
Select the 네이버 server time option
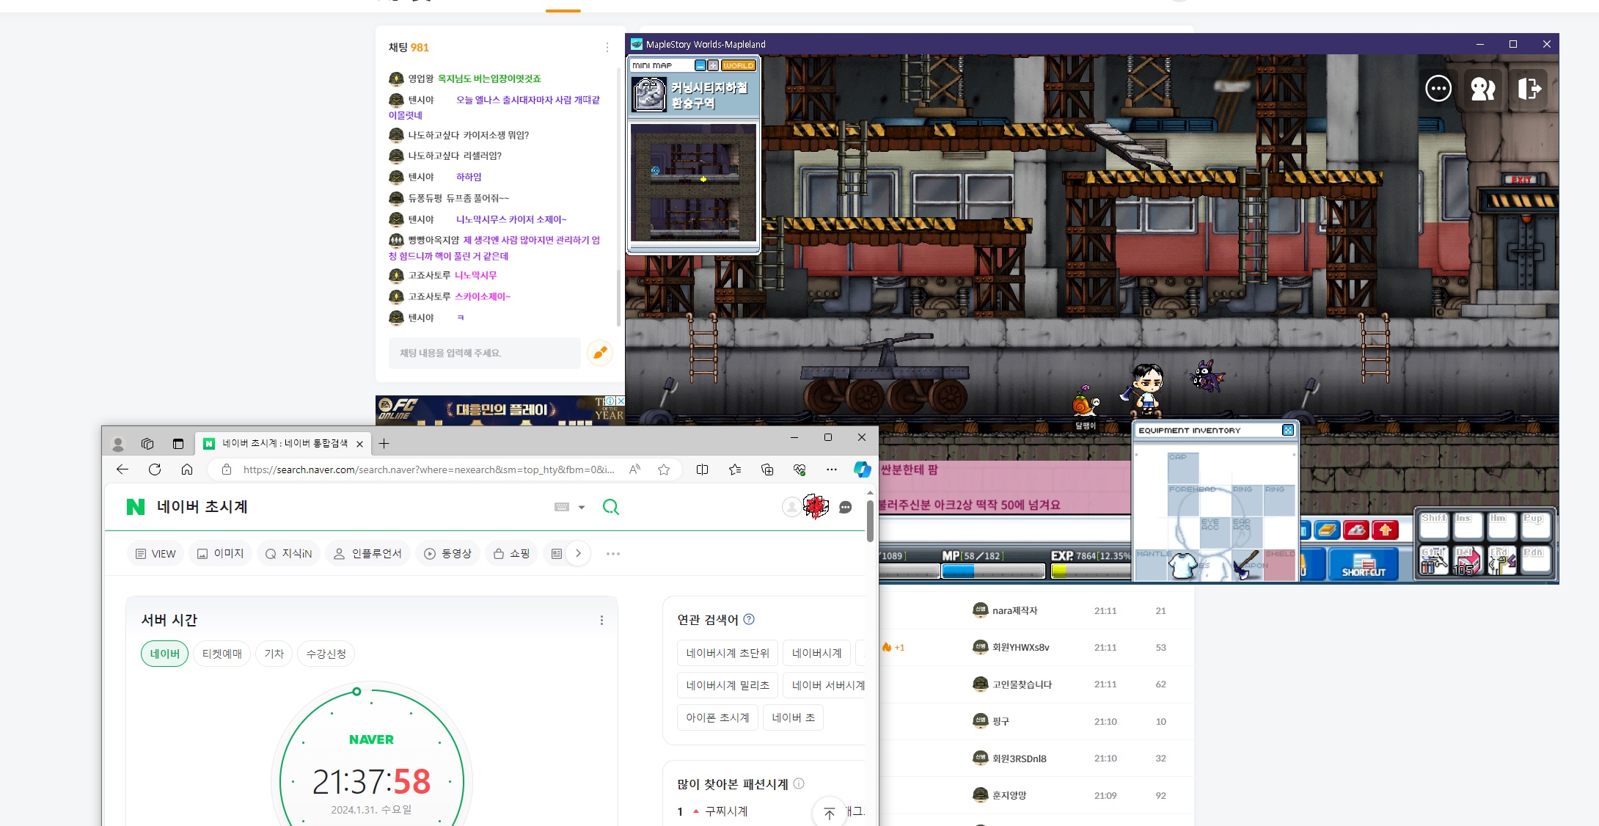coord(164,654)
